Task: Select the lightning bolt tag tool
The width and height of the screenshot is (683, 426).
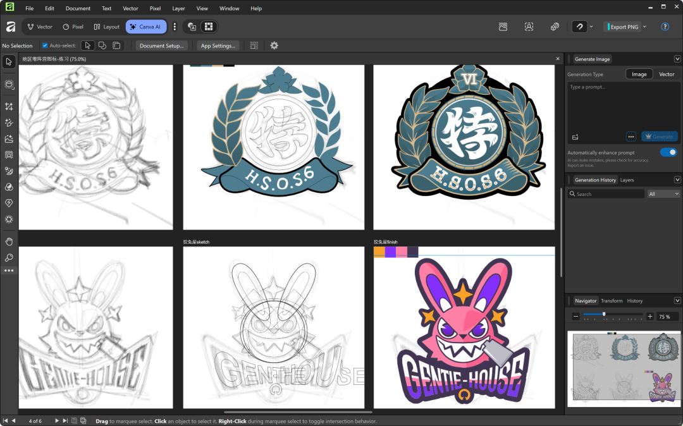Action: tap(9, 204)
